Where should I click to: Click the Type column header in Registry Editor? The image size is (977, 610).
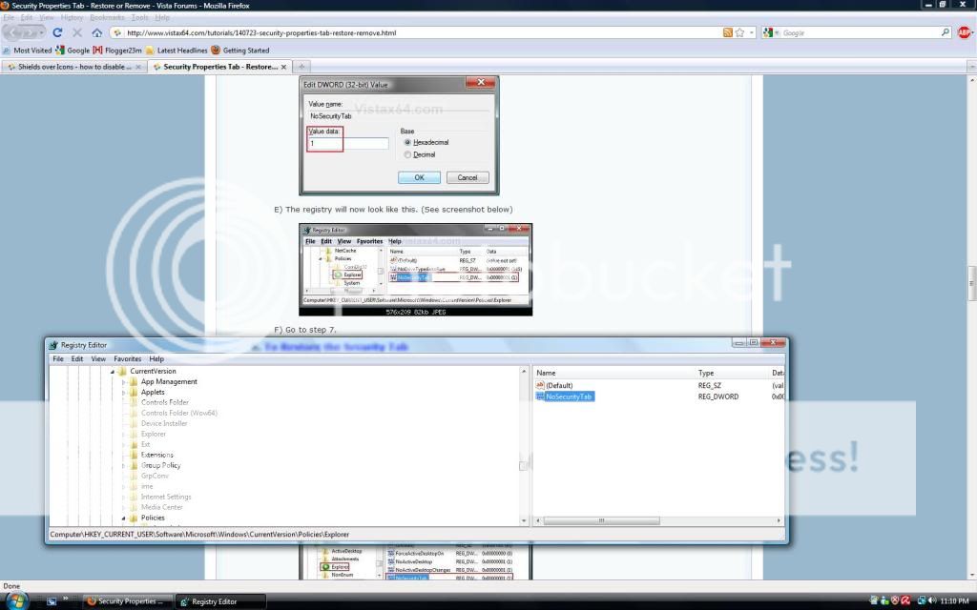(x=732, y=373)
